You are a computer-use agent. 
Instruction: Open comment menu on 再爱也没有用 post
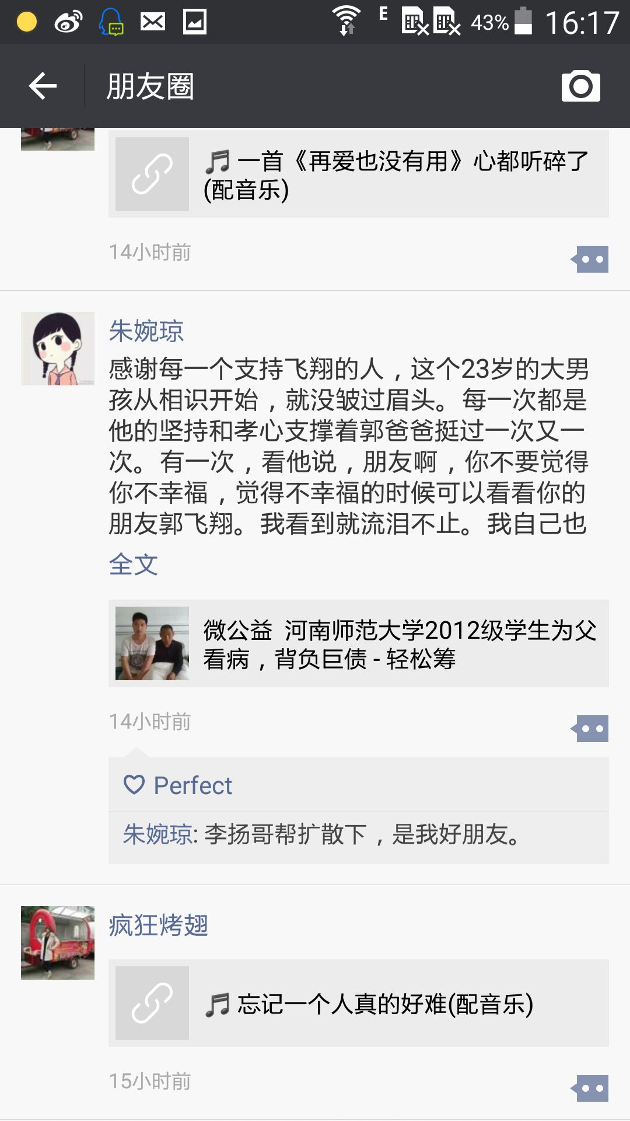click(591, 259)
